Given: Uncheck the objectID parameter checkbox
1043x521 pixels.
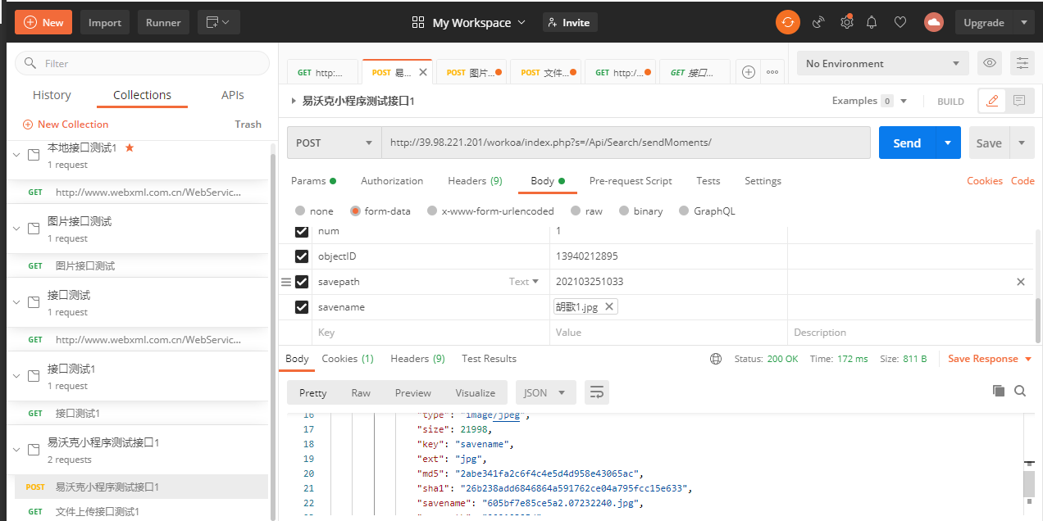Looking at the screenshot, I should (302, 256).
